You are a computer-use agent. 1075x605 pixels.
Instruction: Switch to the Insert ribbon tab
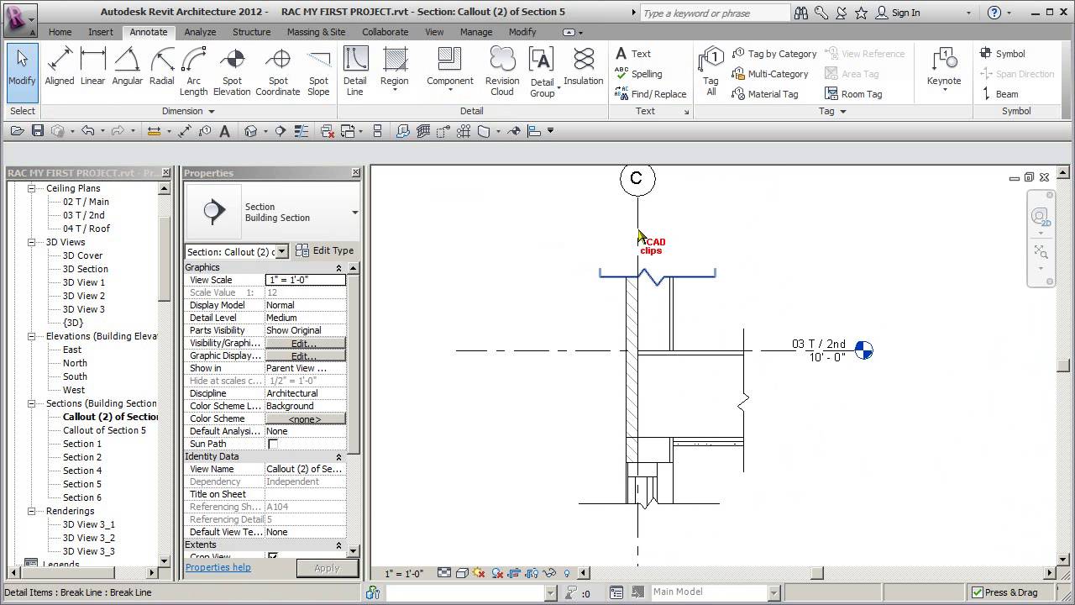[101, 32]
